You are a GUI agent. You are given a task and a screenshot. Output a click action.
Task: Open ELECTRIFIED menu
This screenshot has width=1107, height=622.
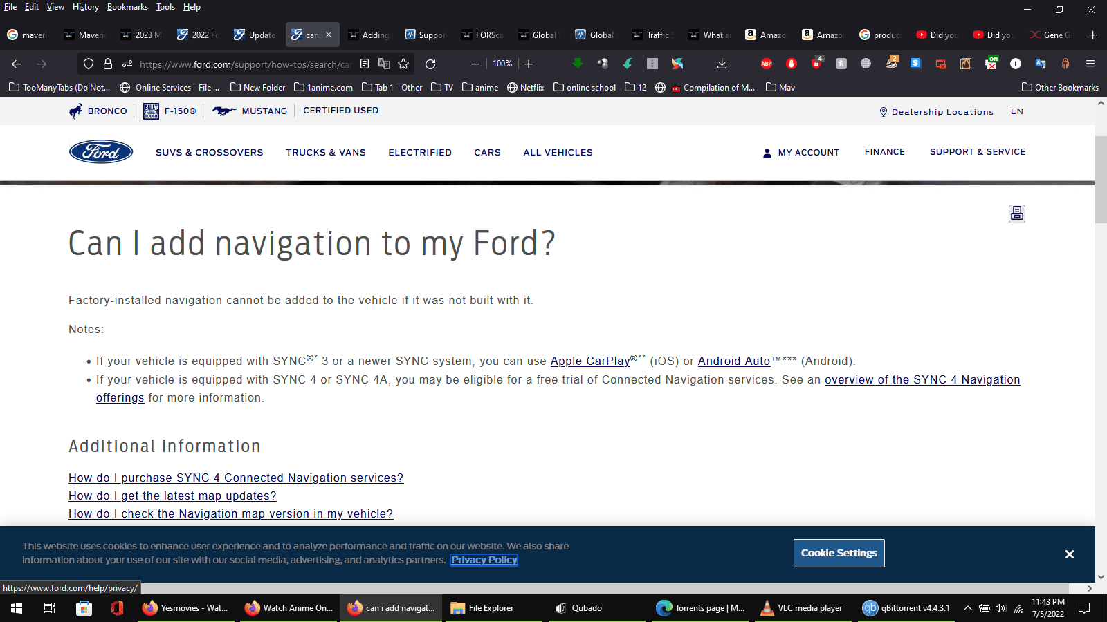coord(420,153)
